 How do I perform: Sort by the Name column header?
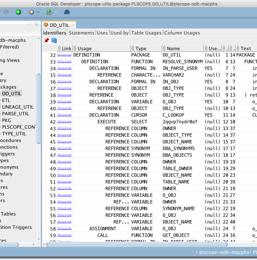[183, 48]
